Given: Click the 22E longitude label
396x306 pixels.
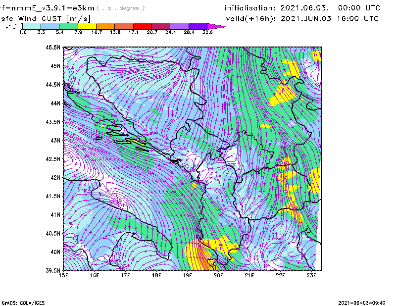Looking at the screenshot, I should [x=280, y=275].
